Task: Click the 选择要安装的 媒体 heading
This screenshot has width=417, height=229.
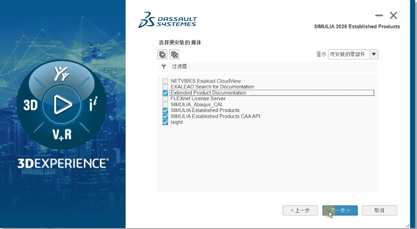Action: 180,43
